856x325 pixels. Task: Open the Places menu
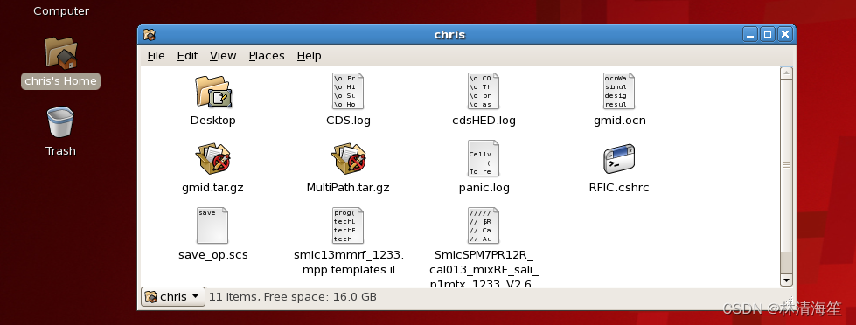pos(267,56)
